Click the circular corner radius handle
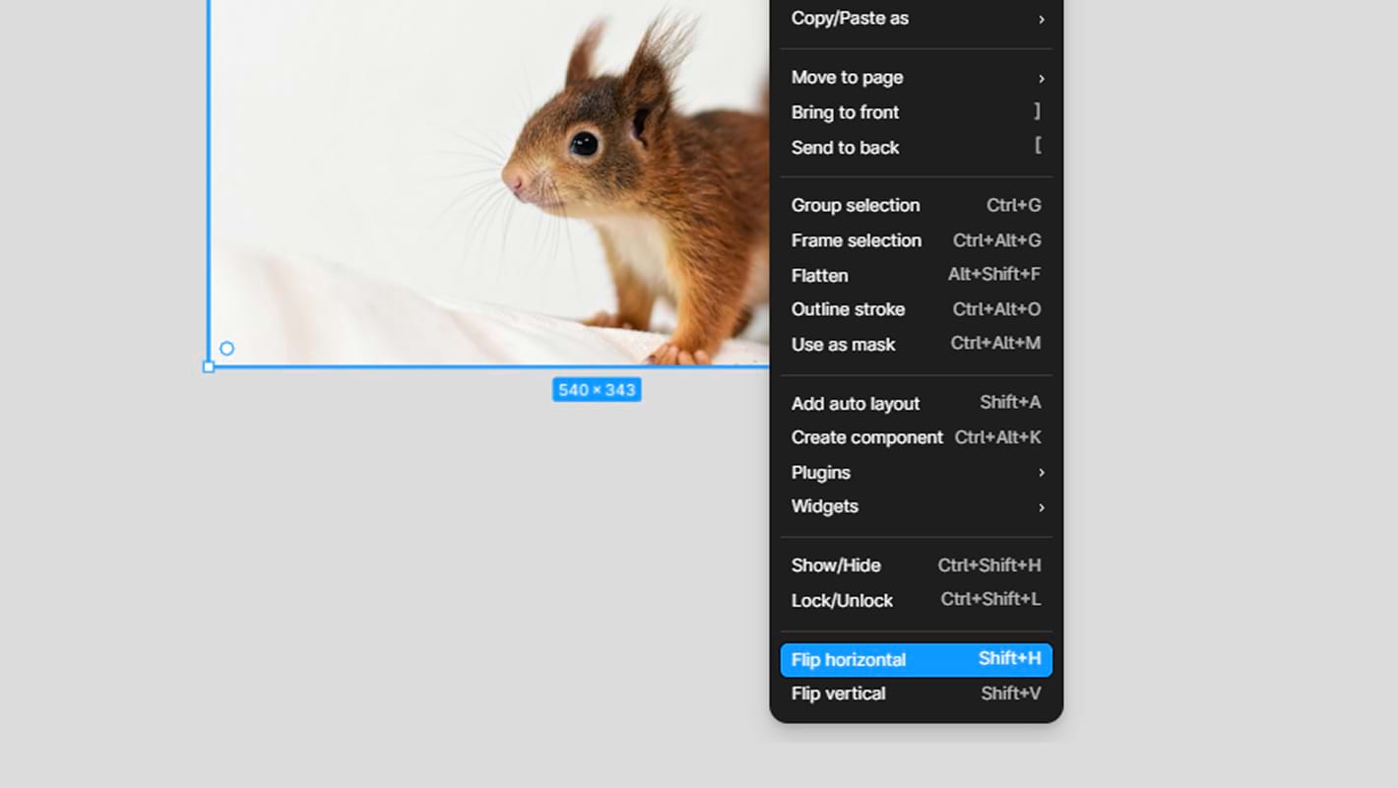The width and height of the screenshot is (1398, 788). tap(226, 349)
